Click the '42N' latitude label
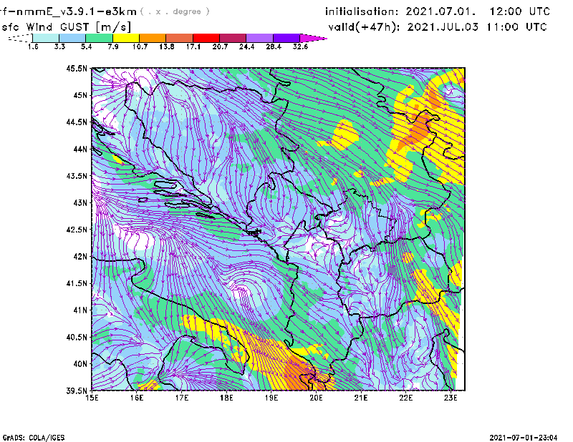Viewport: 573px width, 442px height. point(80,256)
